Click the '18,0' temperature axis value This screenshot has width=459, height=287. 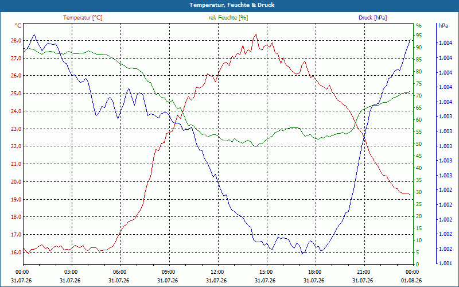point(16,217)
